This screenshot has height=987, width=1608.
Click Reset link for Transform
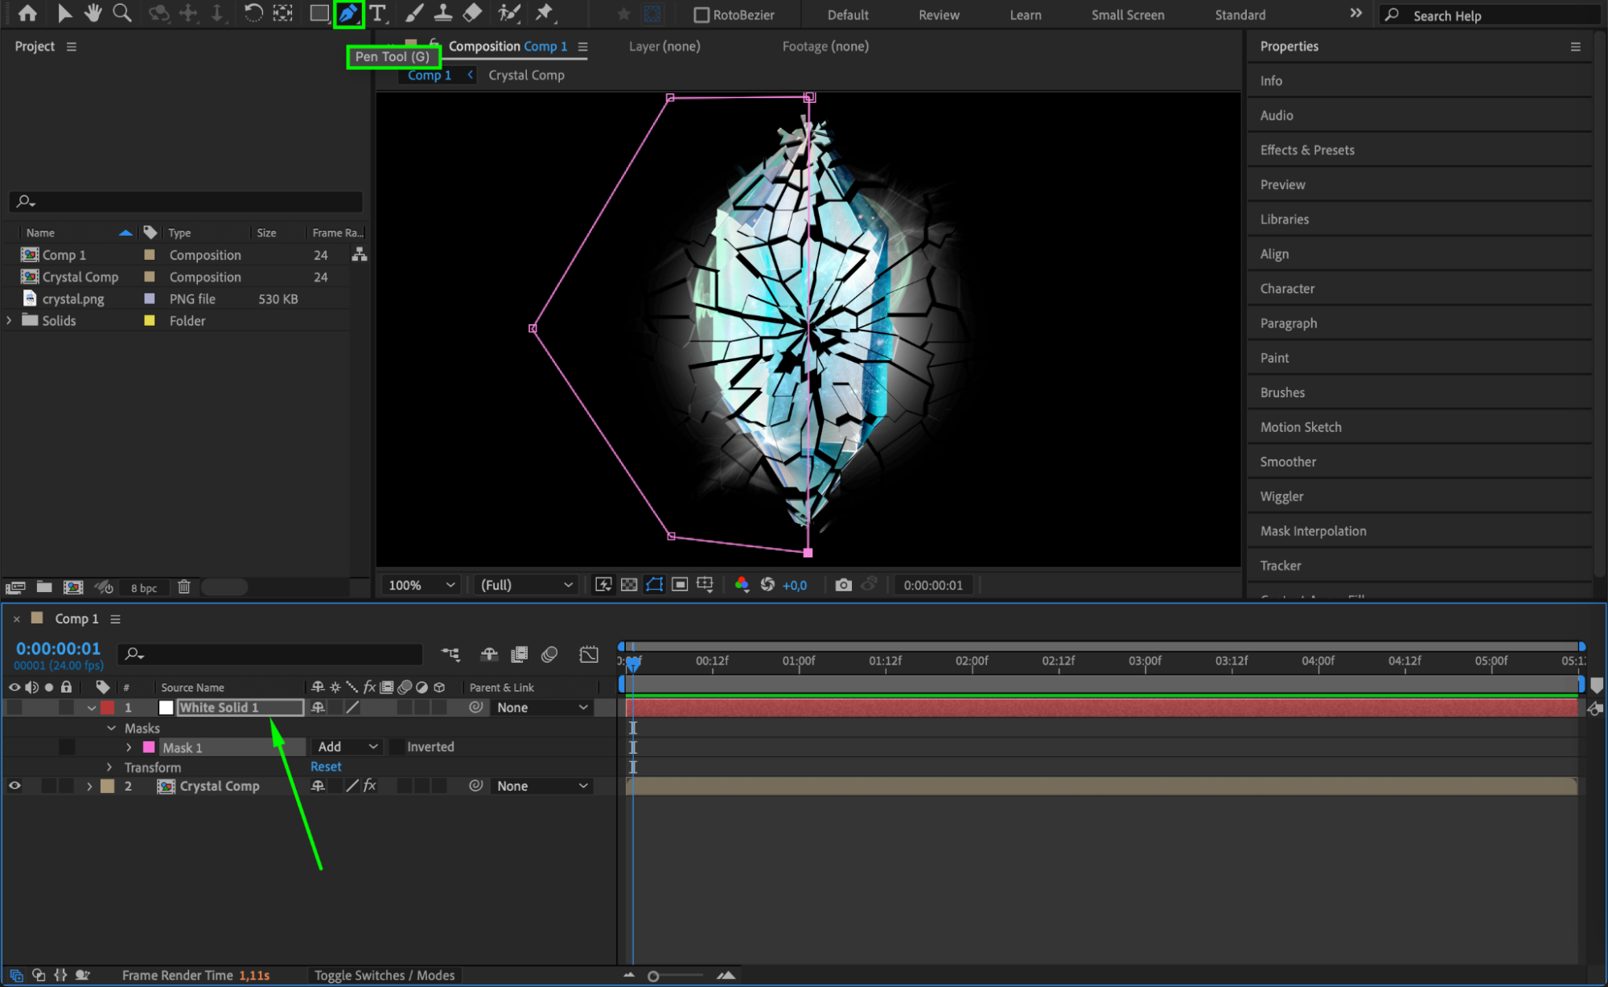(326, 767)
